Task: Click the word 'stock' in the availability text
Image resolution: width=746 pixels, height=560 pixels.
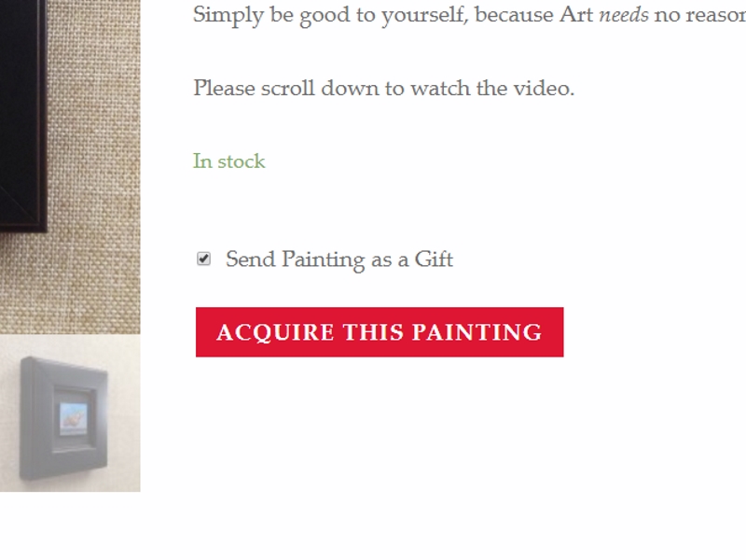Action: (242, 161)
